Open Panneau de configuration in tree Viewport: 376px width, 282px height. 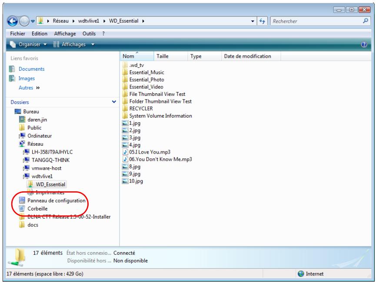(57, 200)
